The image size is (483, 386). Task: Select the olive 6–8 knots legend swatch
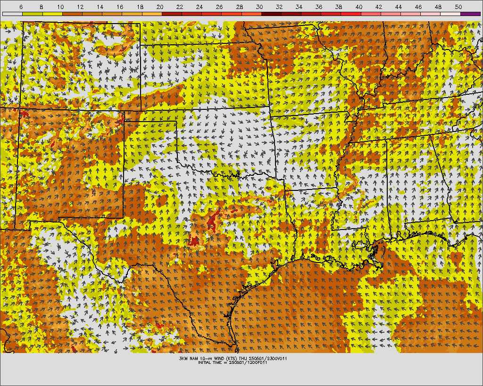33,14
